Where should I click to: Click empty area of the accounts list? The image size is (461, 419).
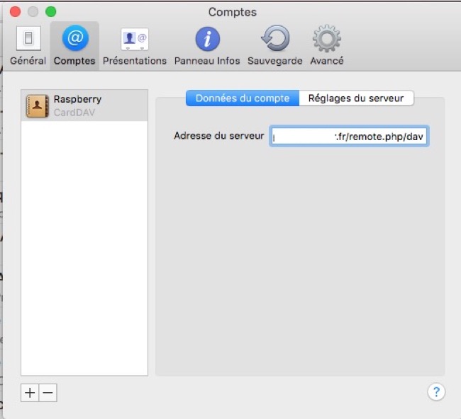(84, 248)
